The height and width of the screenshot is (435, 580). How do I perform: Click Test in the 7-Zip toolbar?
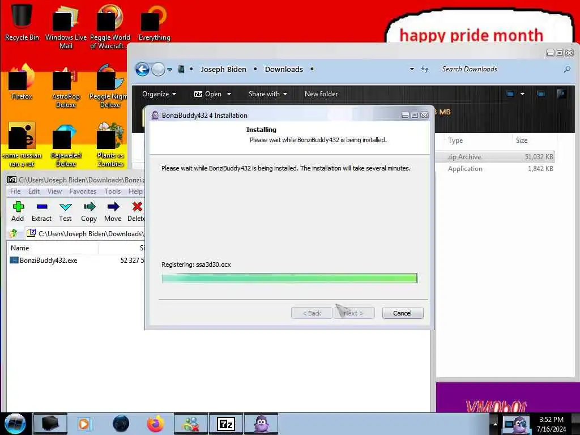tap(65, 211)
